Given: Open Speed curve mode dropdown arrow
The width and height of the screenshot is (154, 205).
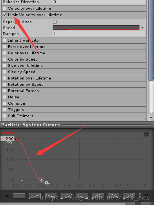Looking at the screenshot, I should pyautogui.click(x=142, y=28).
